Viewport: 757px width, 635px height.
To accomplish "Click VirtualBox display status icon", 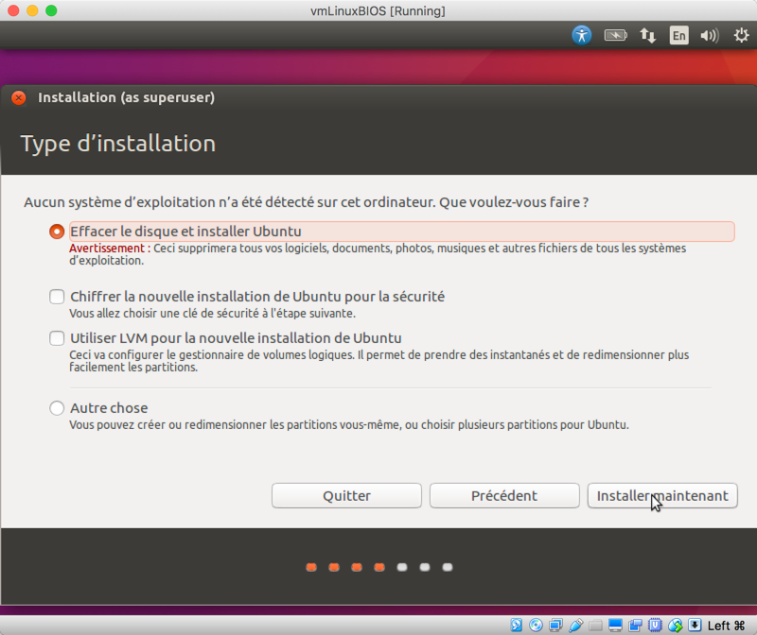I will (x=615, y=626).
